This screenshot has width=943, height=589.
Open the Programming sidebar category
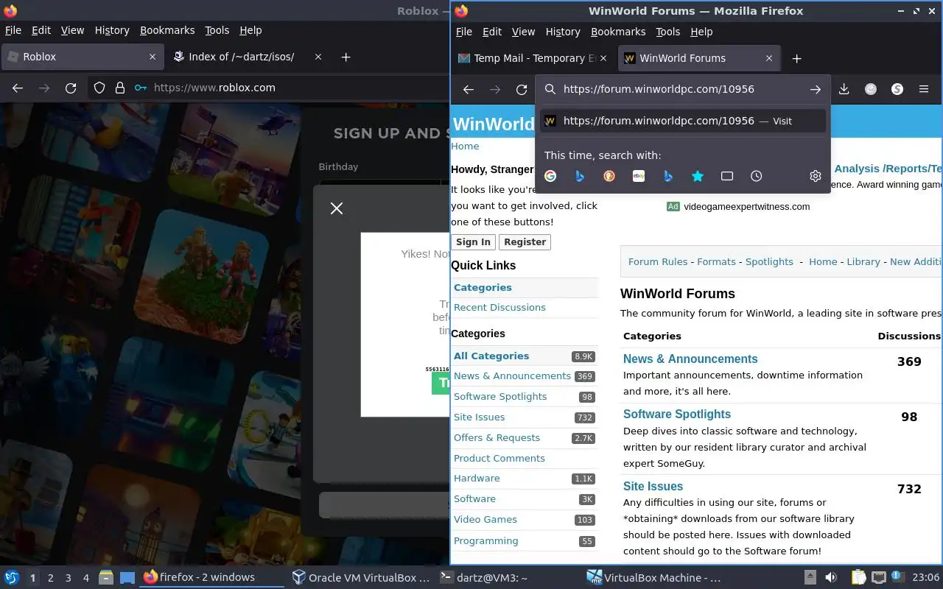coord(486,540)
